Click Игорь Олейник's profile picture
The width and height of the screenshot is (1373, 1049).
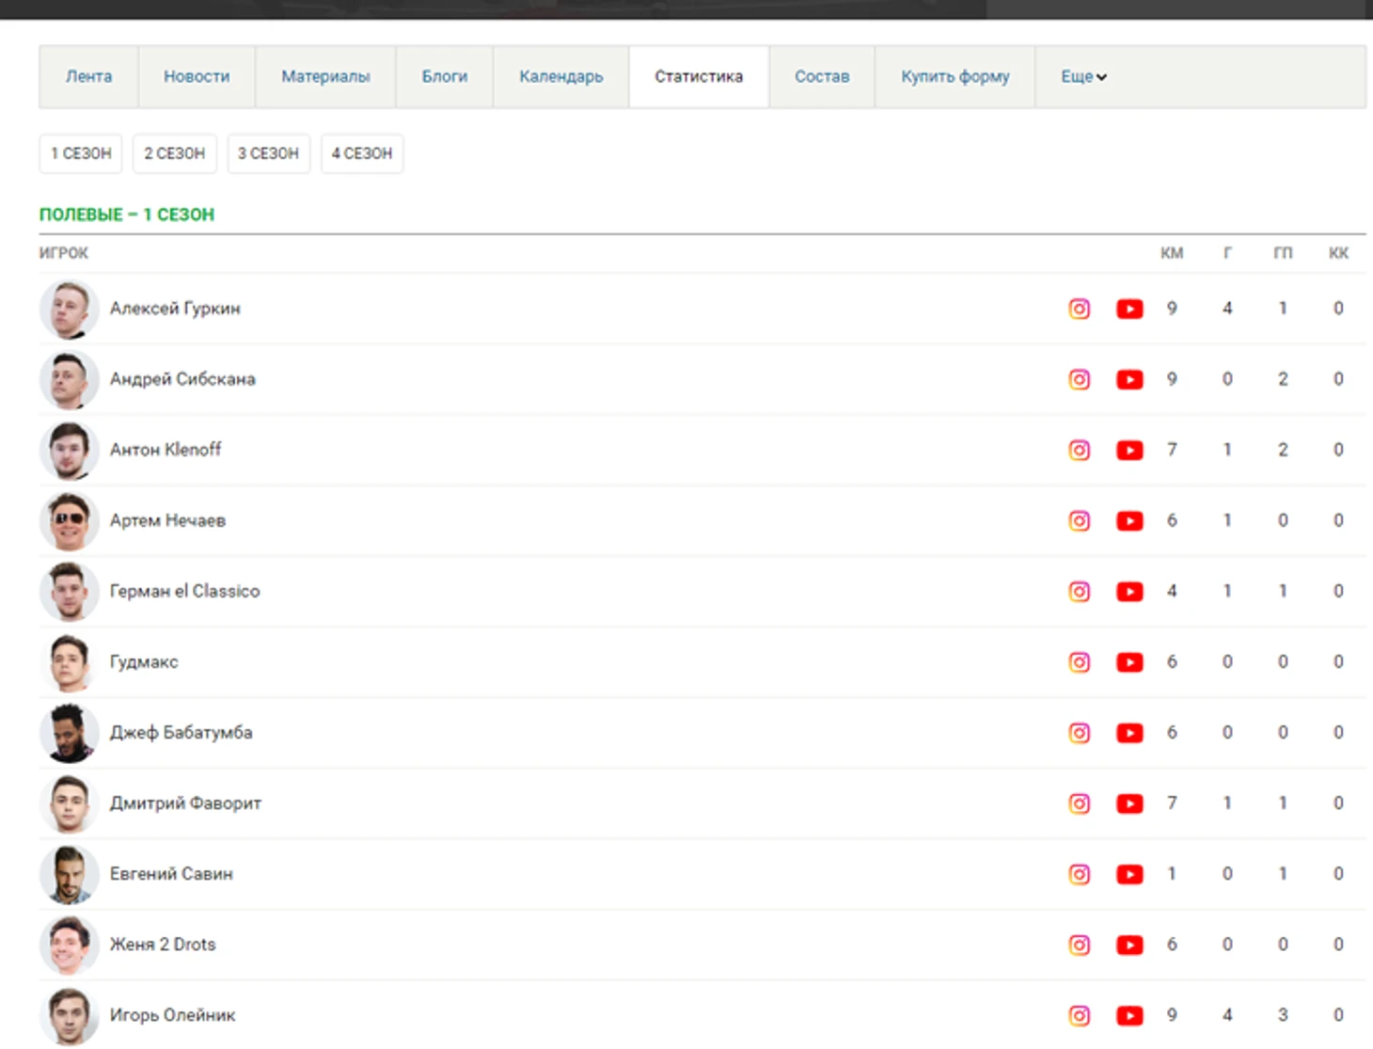click(70, 1015)
